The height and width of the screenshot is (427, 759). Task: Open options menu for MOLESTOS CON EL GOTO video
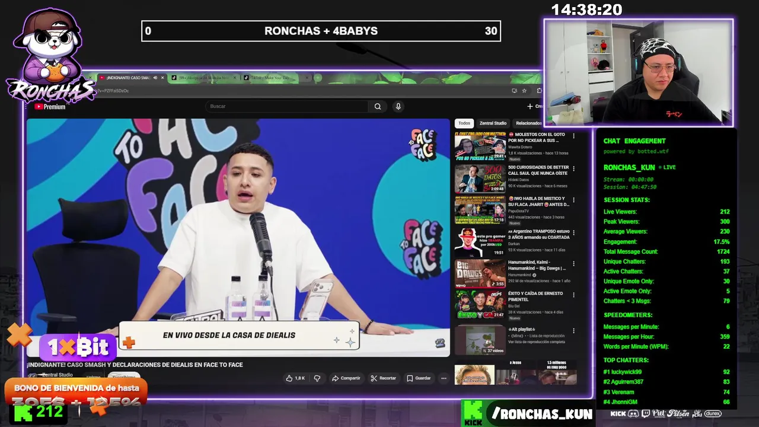tap(573, 136)
